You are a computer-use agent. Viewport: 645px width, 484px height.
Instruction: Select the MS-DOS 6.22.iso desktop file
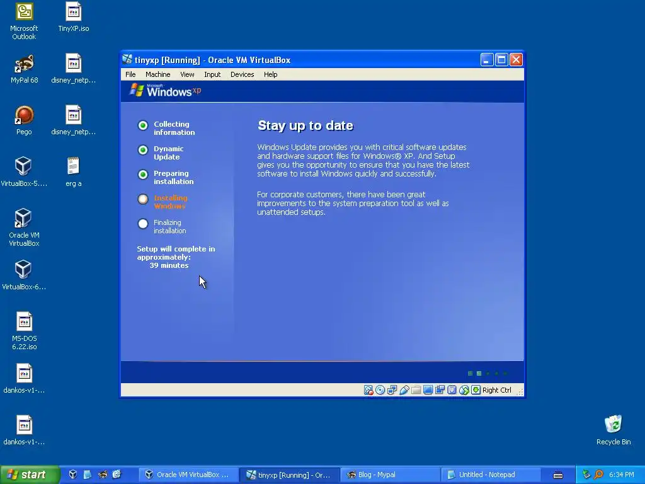(x=24, y=331)
